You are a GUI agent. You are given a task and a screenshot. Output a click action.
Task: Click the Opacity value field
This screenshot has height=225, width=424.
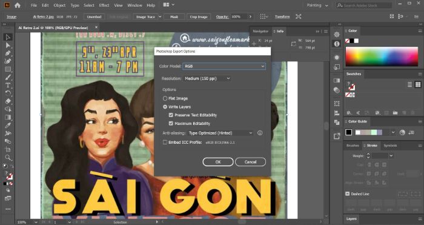[239, 17]
